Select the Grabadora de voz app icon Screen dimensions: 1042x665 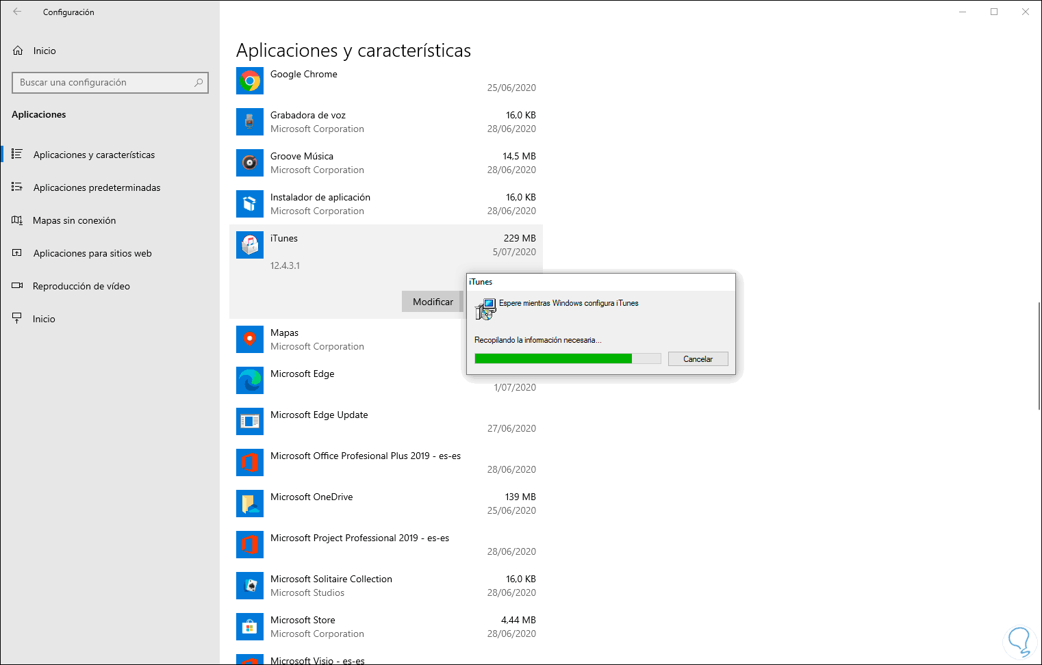pos(250,122)
